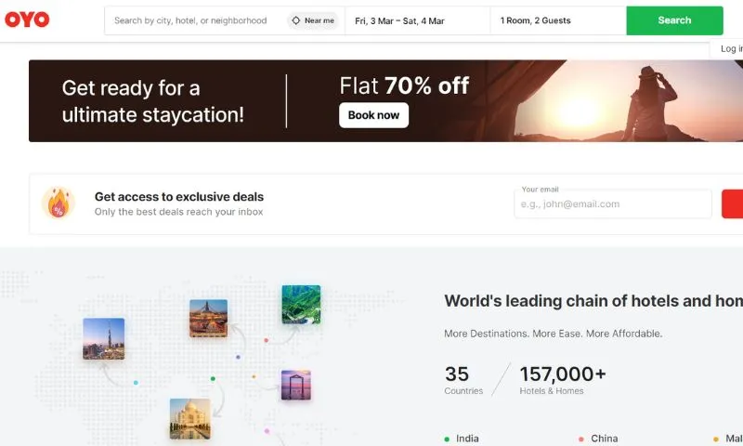Viewport: 743px width, 446px height.
Task: Click the Flat 70% off banner text
Action: (x=404, y=85)
